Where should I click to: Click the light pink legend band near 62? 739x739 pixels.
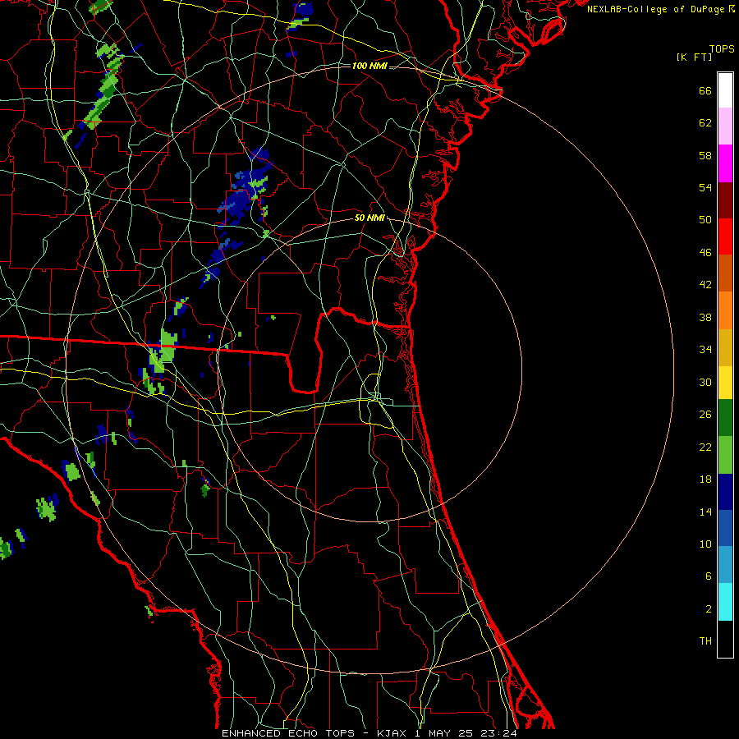pyautogui.click(x=725, y=126)
